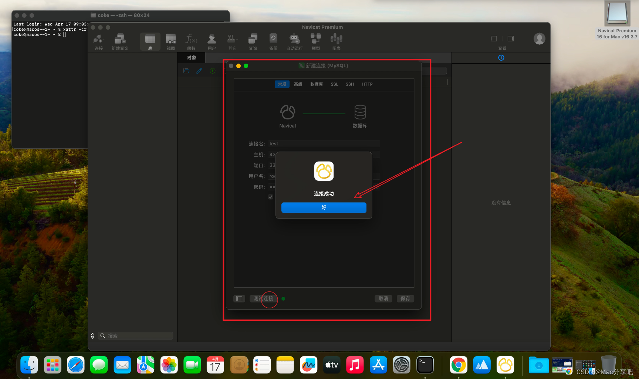Open the Automation (自动运行) toolbar icon

(x=294, y=42)
